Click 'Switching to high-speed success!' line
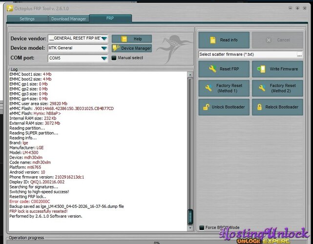 click(39, 192)
